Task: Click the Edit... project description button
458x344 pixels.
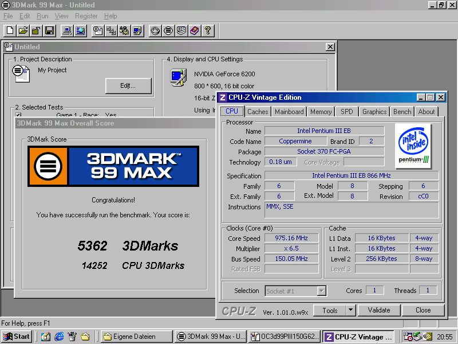Action: (x=128, y=85)
